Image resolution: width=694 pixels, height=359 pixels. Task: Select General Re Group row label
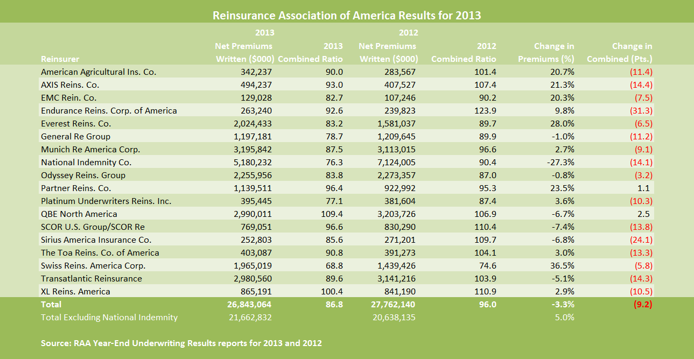(x=75, y=136)
